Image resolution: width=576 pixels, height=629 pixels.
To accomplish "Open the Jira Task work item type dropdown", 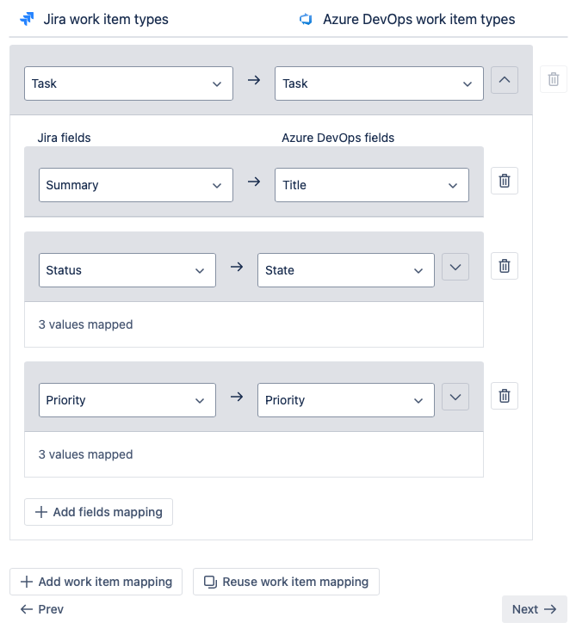I will 128,83.
